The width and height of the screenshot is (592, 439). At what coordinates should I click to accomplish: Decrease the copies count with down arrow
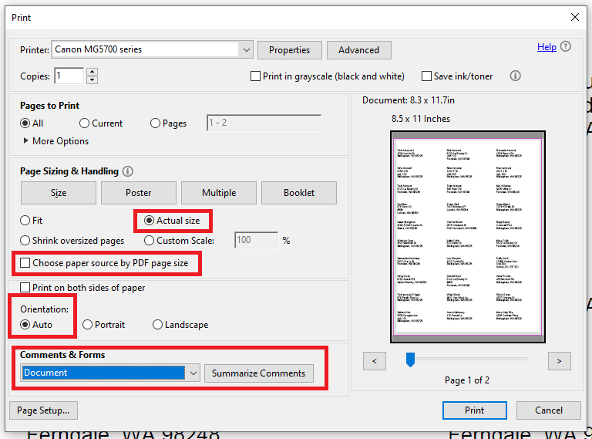(x=92, y=79)
